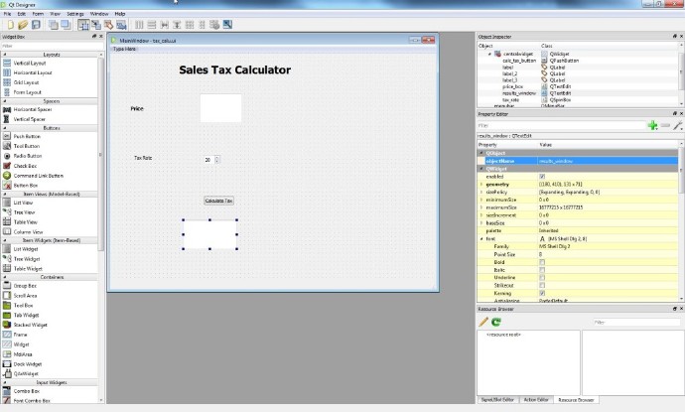
Task: Increase the Tax Rate spin box value
Action: (217, 158)
